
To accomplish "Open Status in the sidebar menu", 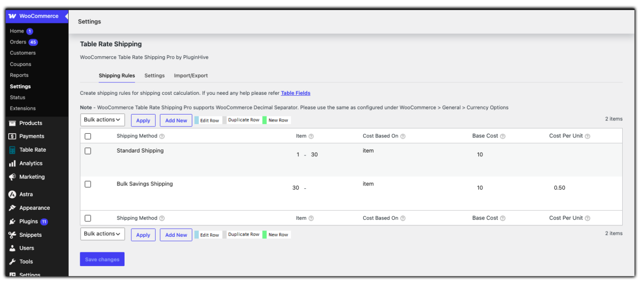I will (x=18, y=98).
